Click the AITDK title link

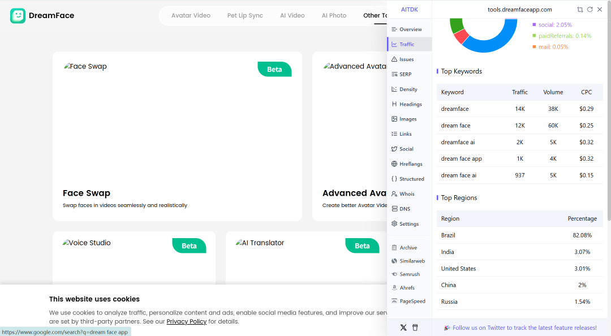pos(410,10)
